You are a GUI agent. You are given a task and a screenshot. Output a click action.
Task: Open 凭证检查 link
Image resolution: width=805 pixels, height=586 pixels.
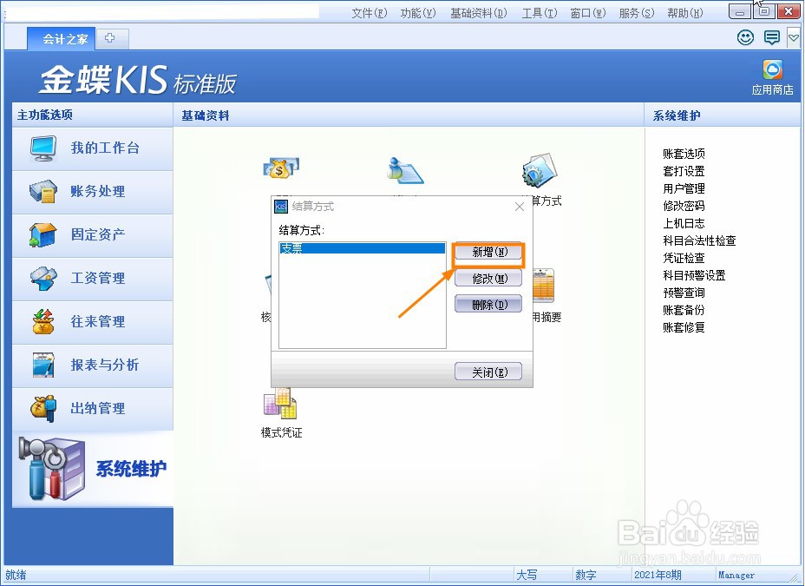click(684, 258)
